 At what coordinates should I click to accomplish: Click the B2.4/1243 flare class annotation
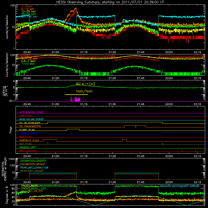tap(86, 84)
